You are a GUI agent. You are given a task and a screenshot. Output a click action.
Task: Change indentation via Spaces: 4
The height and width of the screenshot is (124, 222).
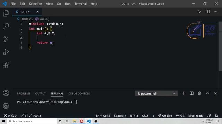120,116
